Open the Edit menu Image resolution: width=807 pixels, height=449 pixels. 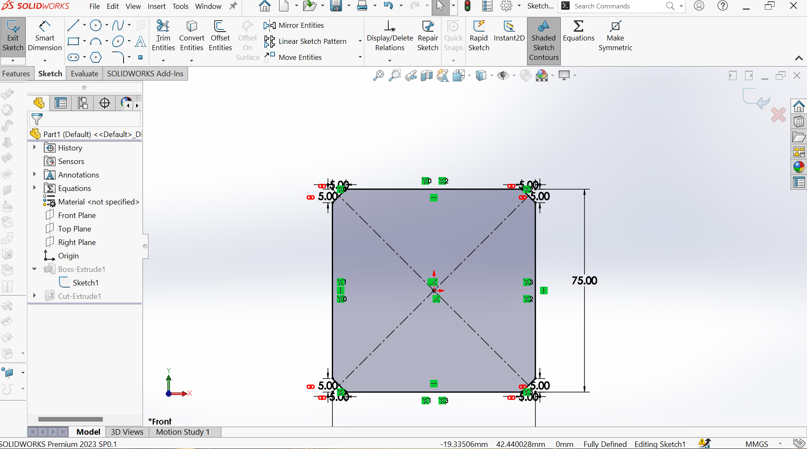click(113, 6)
